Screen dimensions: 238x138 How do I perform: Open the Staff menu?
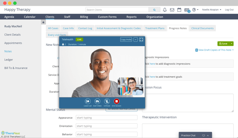pyautogui.click(x=67, y=17)
